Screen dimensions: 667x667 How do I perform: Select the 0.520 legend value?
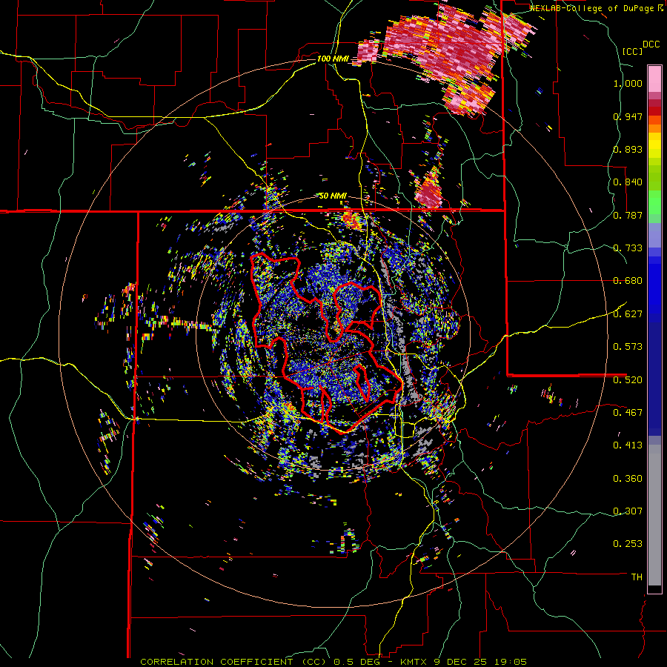[628, 379]
